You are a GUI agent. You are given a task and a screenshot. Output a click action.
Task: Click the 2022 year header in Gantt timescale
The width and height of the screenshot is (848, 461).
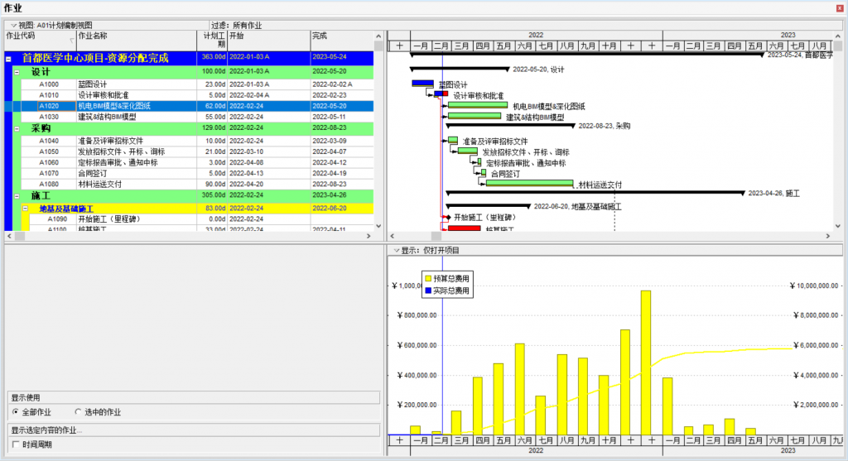[537, 35]
